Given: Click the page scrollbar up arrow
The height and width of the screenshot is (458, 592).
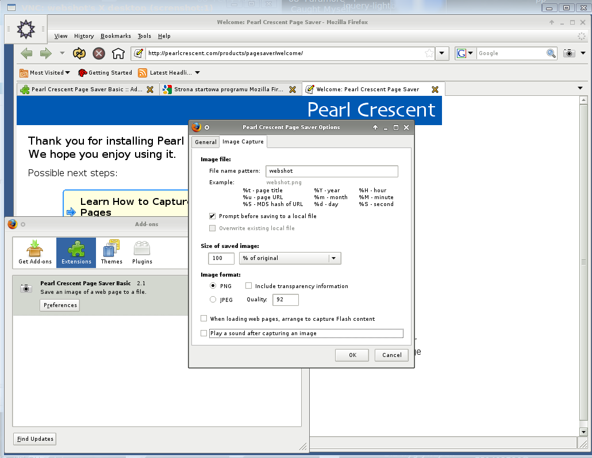Looking at the screenshot, I should (x=583, y=100).
